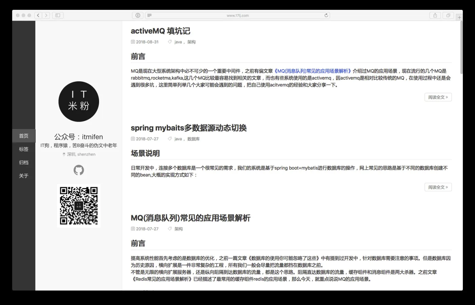Click the page's vertical scrollbar thumb
The height and width of the screenshot is (305, 475).
(461, 47)
